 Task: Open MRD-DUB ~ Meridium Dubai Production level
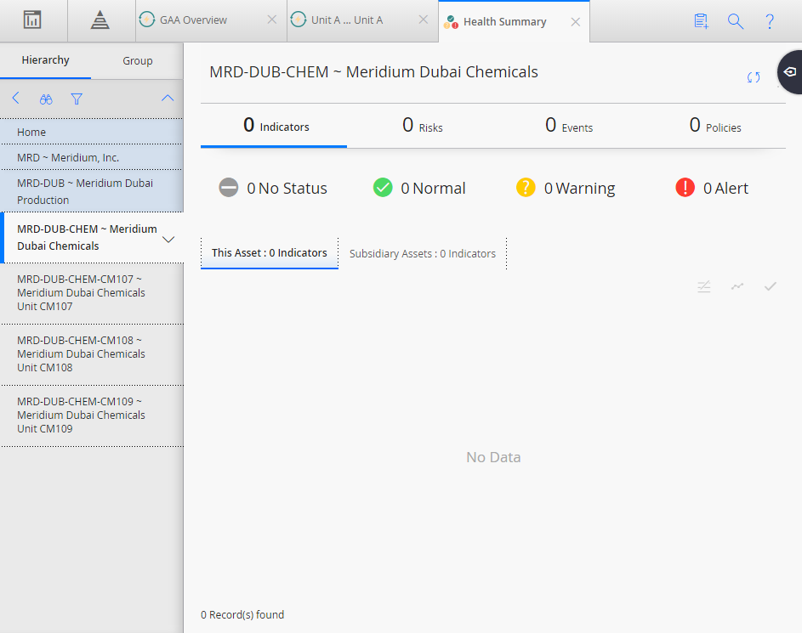tap(91, 191)
